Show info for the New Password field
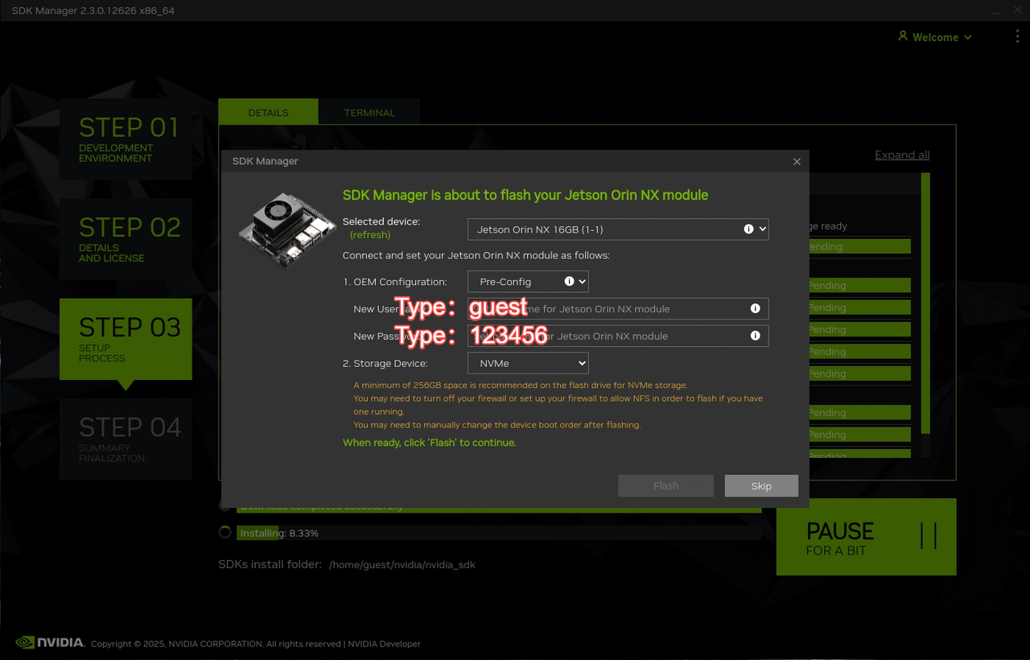1030x660 pixels. click(755, 336)
